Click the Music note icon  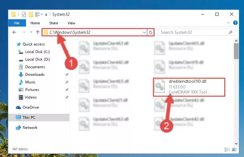(21, 82)
